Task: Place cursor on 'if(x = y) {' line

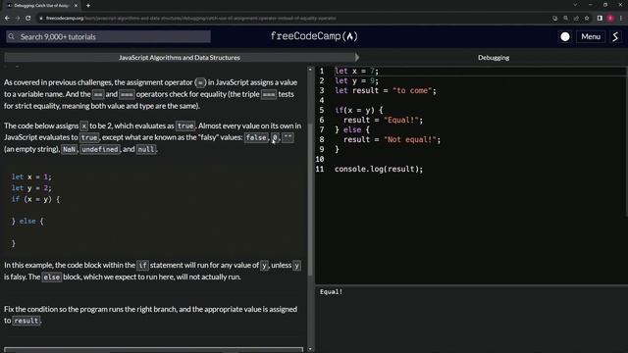Action: point(359,110)
